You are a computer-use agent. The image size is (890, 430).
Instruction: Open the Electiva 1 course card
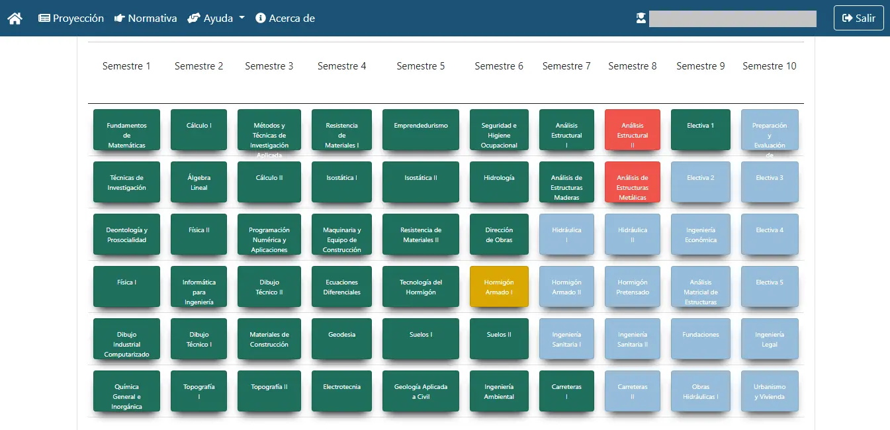coord(701,130)
